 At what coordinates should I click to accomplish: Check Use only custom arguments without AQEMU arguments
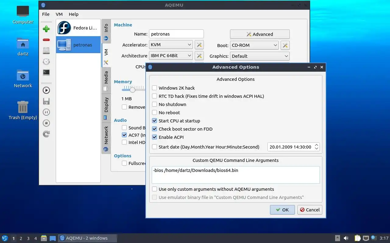click(x=154, y=189)
